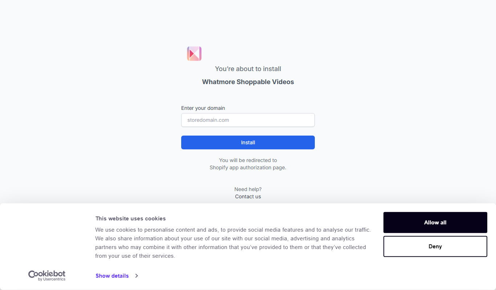
Task: Click the blue Install button
Action: [x=248, y=142]
